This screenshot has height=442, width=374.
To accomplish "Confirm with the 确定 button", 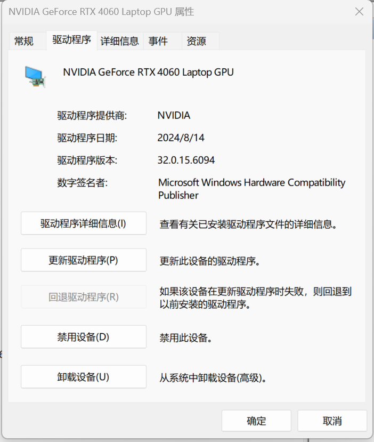I will (256, 421).
